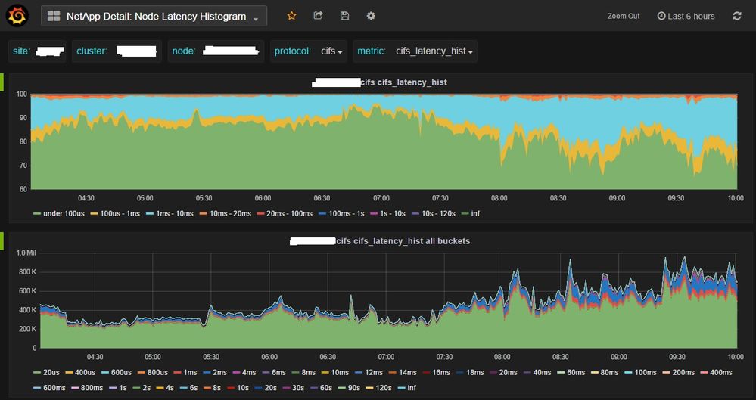Open the NetApp Detail dashboard picker dropdown

click(154, 16)
